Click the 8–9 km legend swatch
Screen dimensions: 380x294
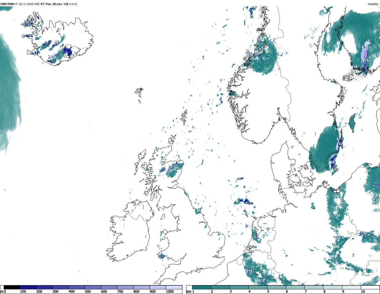[x=333, y=287]
